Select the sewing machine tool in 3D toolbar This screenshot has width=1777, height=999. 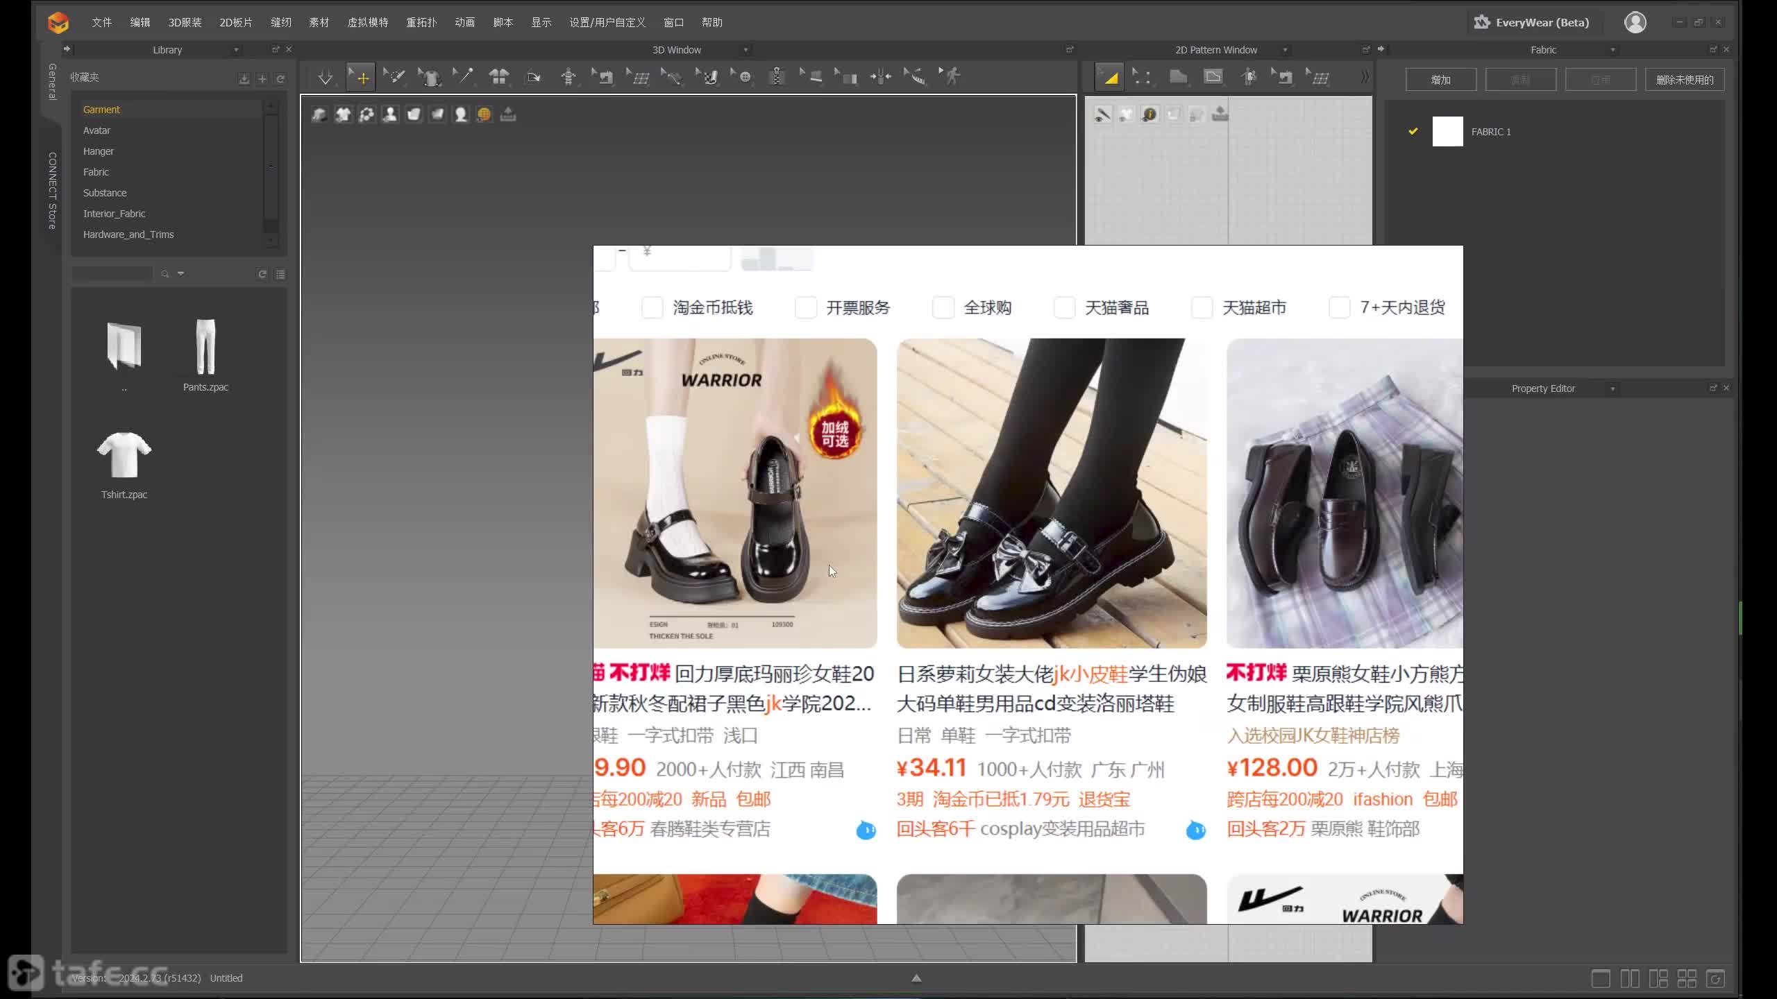pos(603,77)
